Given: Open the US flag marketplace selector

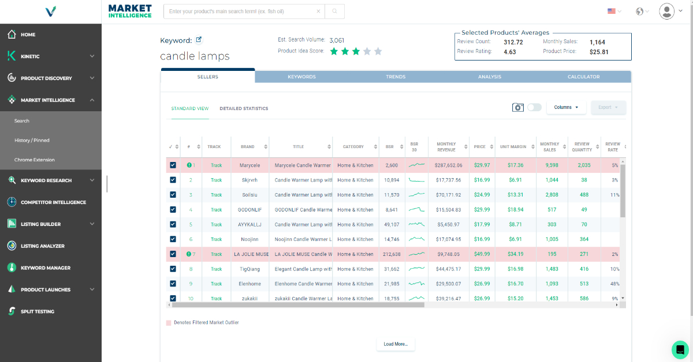Looking at the screenshot, I should point(612,11).
